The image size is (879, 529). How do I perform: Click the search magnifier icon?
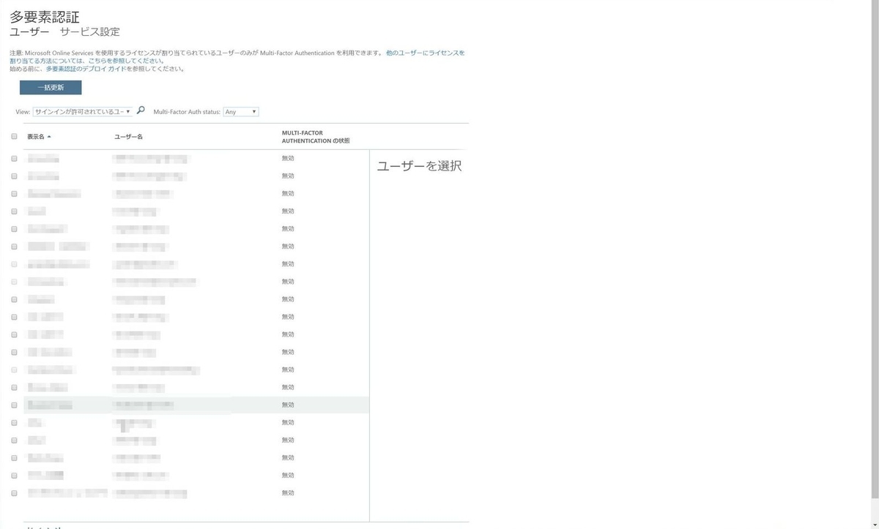point(140,111)
